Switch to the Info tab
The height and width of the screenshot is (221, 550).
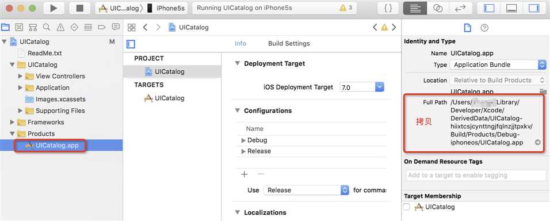tap(240, 44)
